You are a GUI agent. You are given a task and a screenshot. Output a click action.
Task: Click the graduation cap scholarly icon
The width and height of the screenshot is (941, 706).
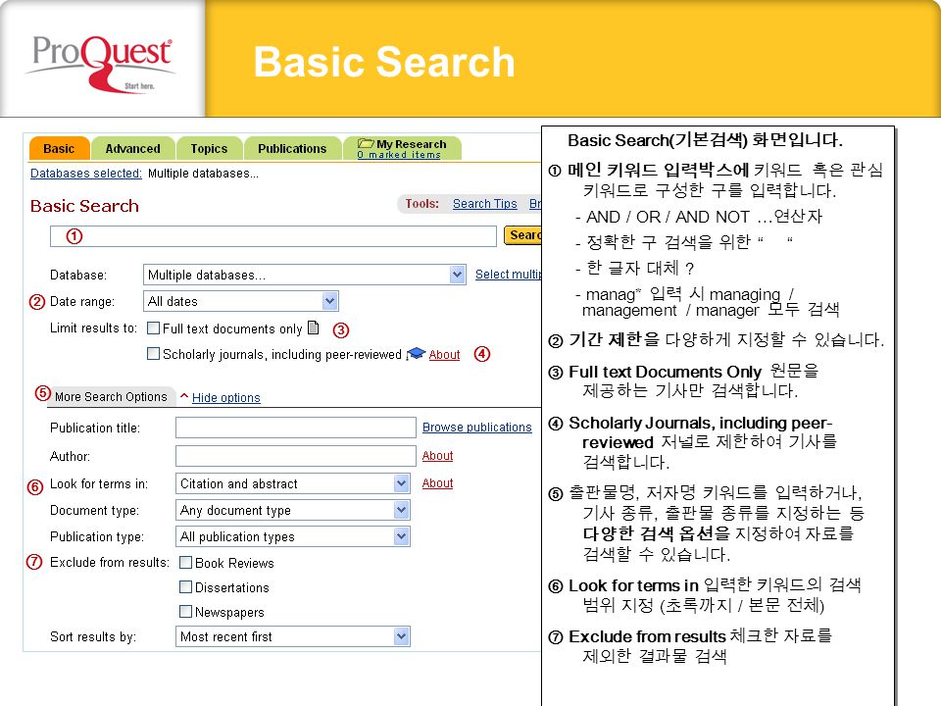[416, 354]
